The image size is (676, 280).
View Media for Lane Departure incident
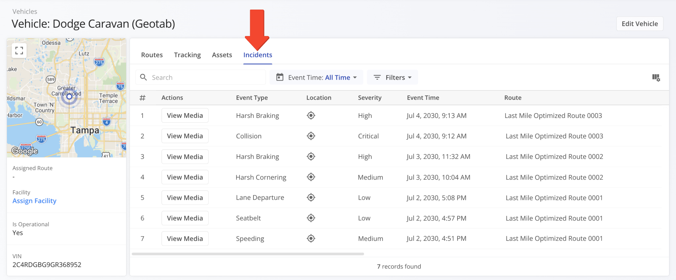click(185, 197)
